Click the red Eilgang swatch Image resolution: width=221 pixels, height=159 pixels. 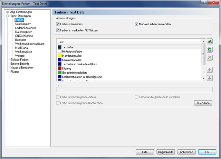pyautogui.click(x=60, y=68)
